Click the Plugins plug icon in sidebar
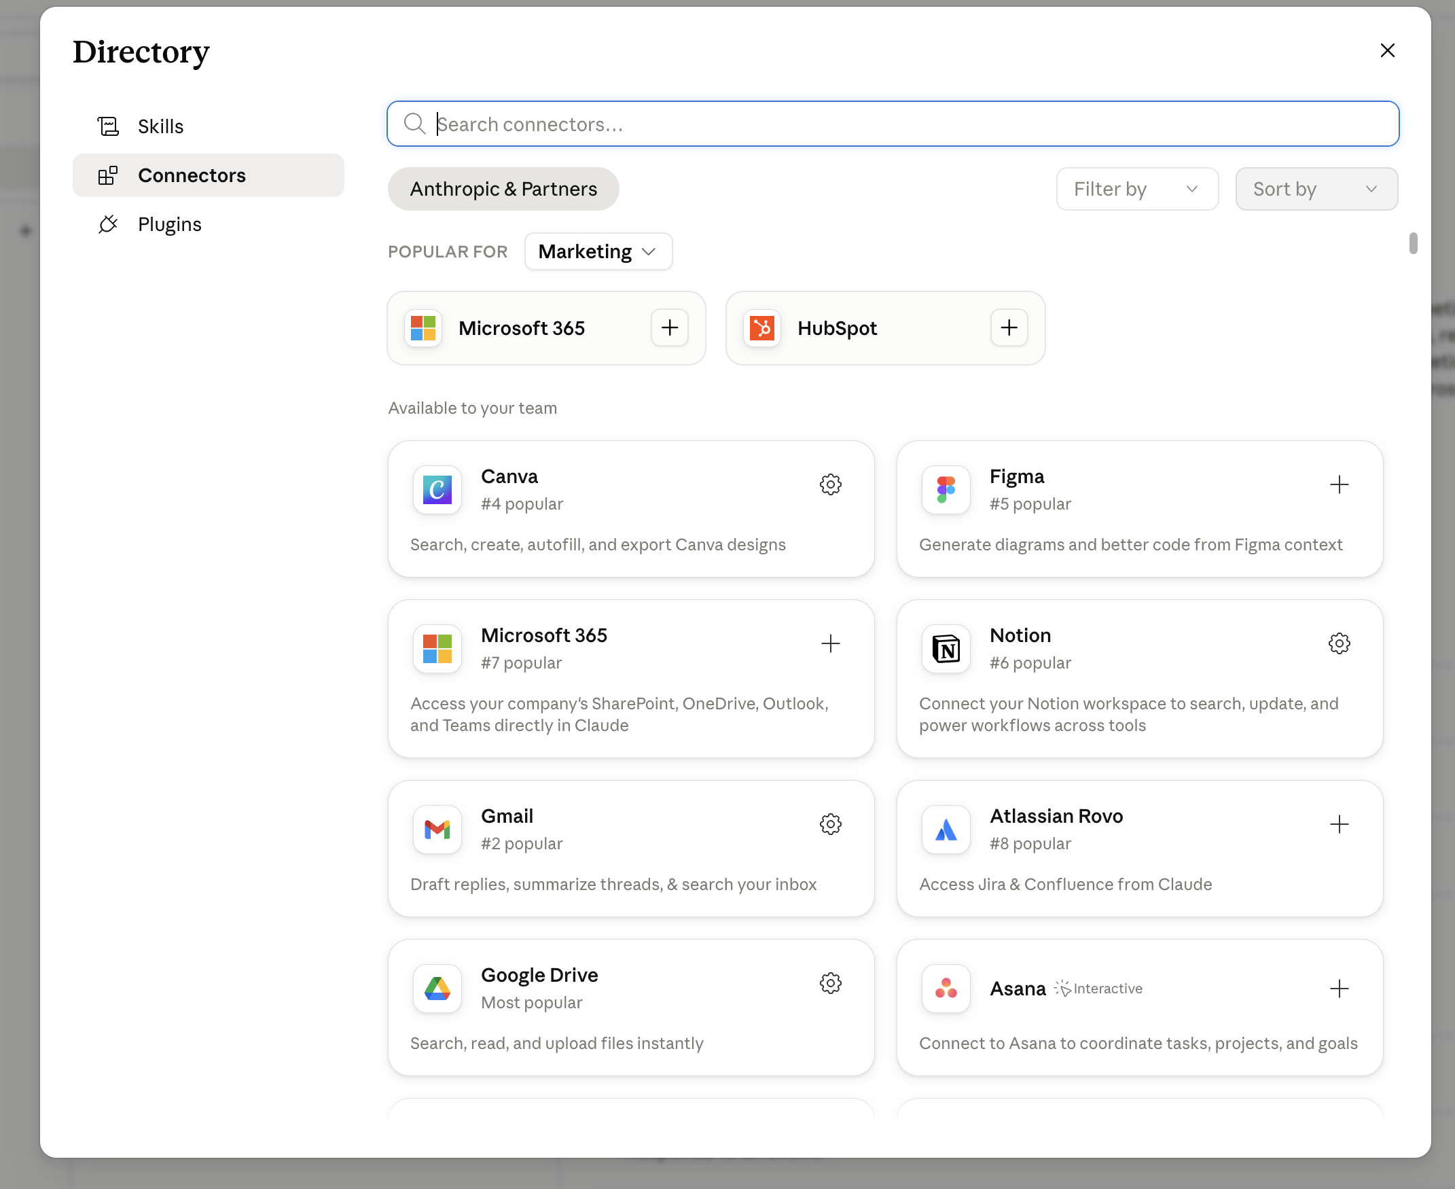This screenshot has height=1189, width=1455. coord(107,225)
